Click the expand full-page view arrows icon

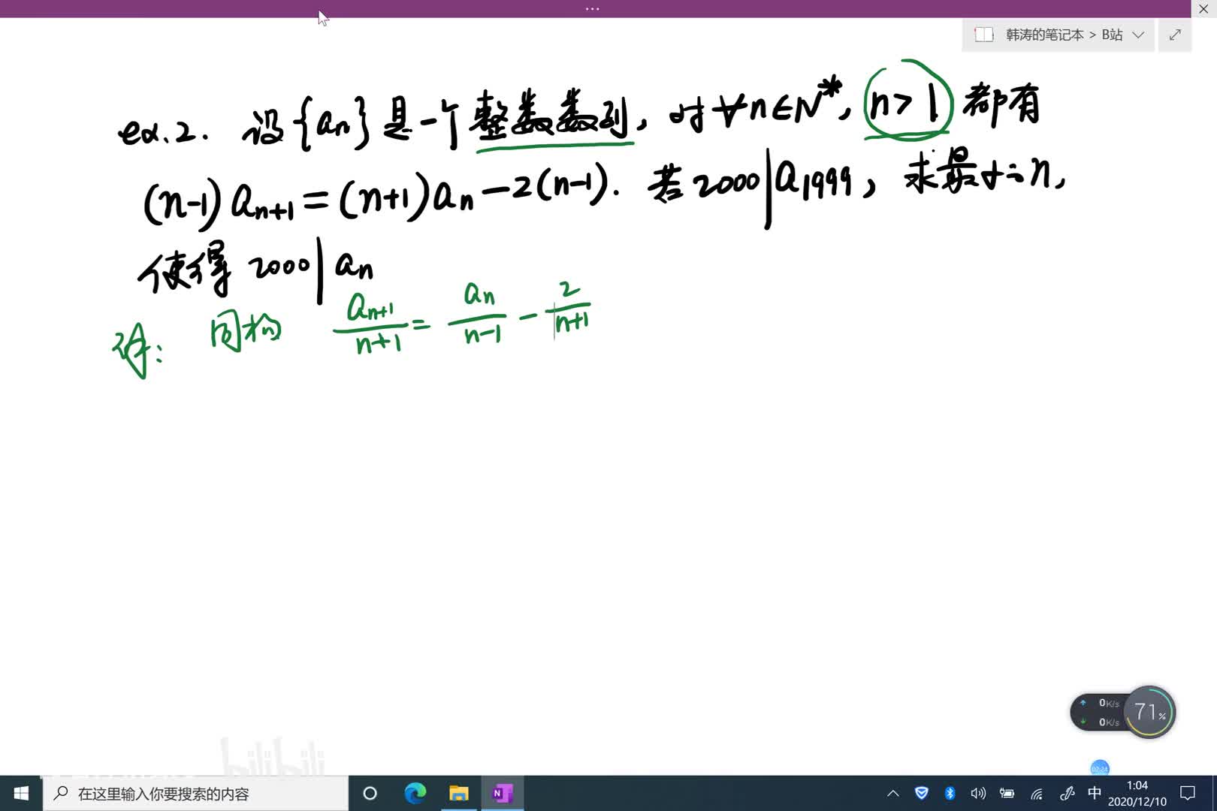pos(1175,35)
